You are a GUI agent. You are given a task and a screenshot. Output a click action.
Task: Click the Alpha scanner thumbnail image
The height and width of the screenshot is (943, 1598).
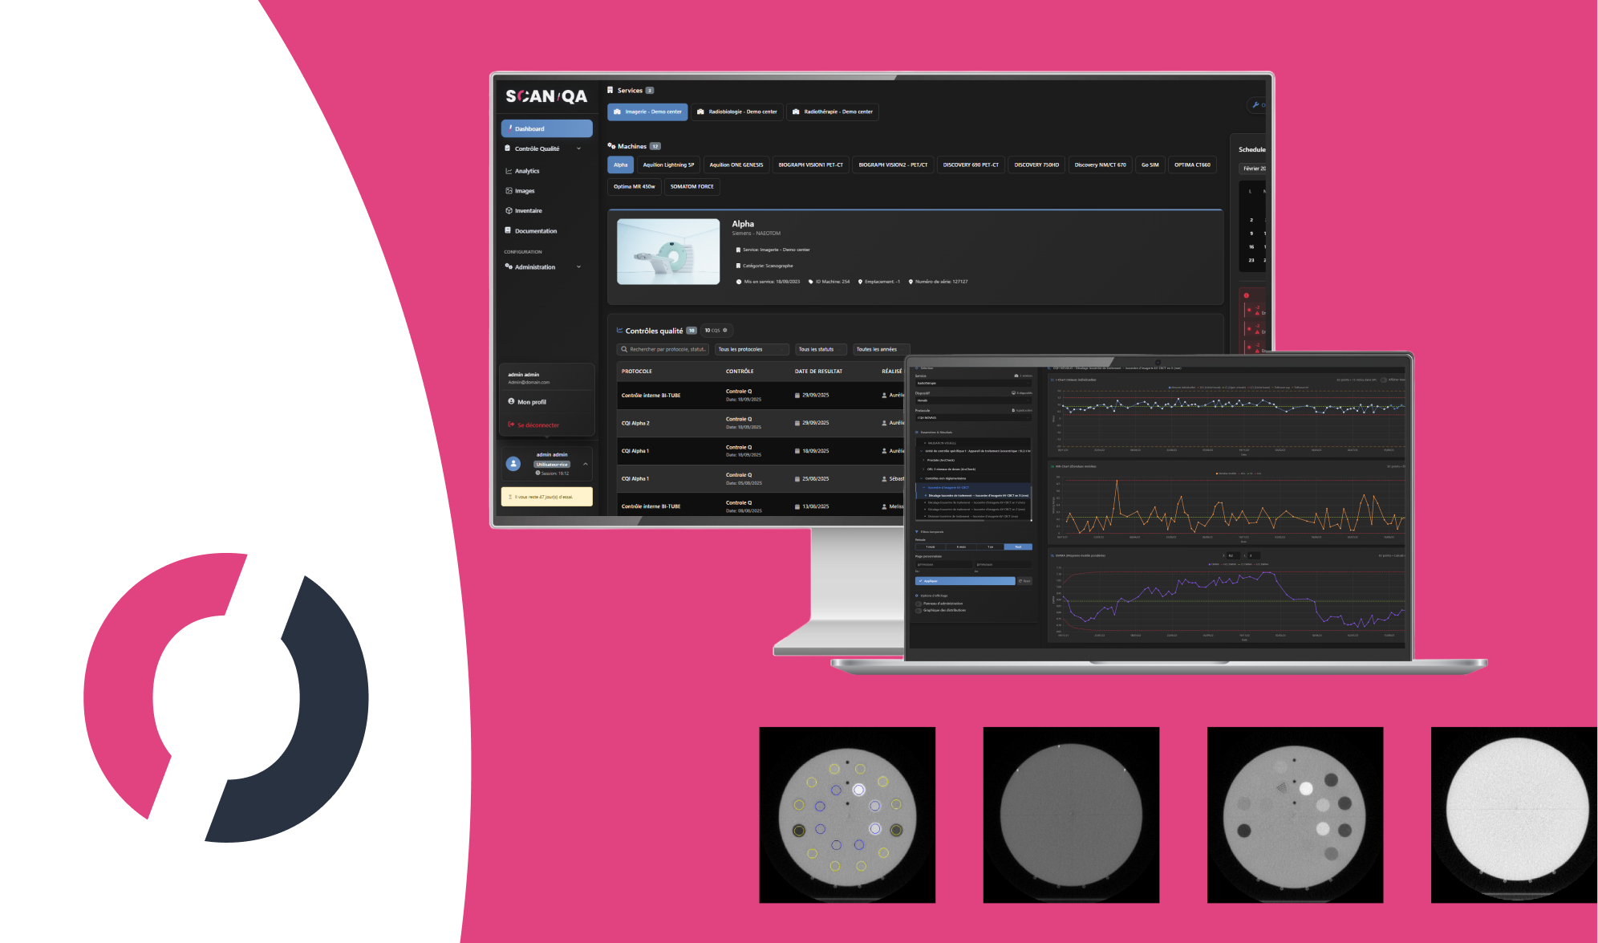[x=668, y=252]
